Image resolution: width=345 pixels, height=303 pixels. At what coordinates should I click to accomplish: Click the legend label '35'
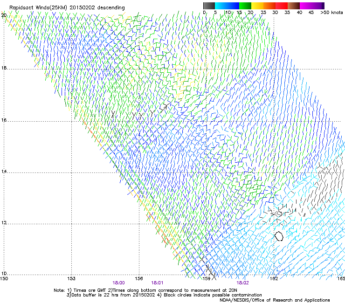tap(287, 12)
